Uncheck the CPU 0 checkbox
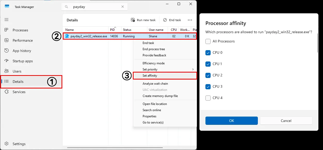Viewport: 323px width, 150px height. (x=208, y=53)
